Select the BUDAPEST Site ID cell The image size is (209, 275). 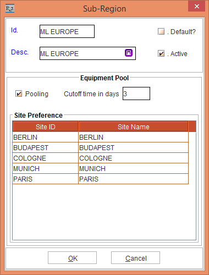click(x=46, y=147)
